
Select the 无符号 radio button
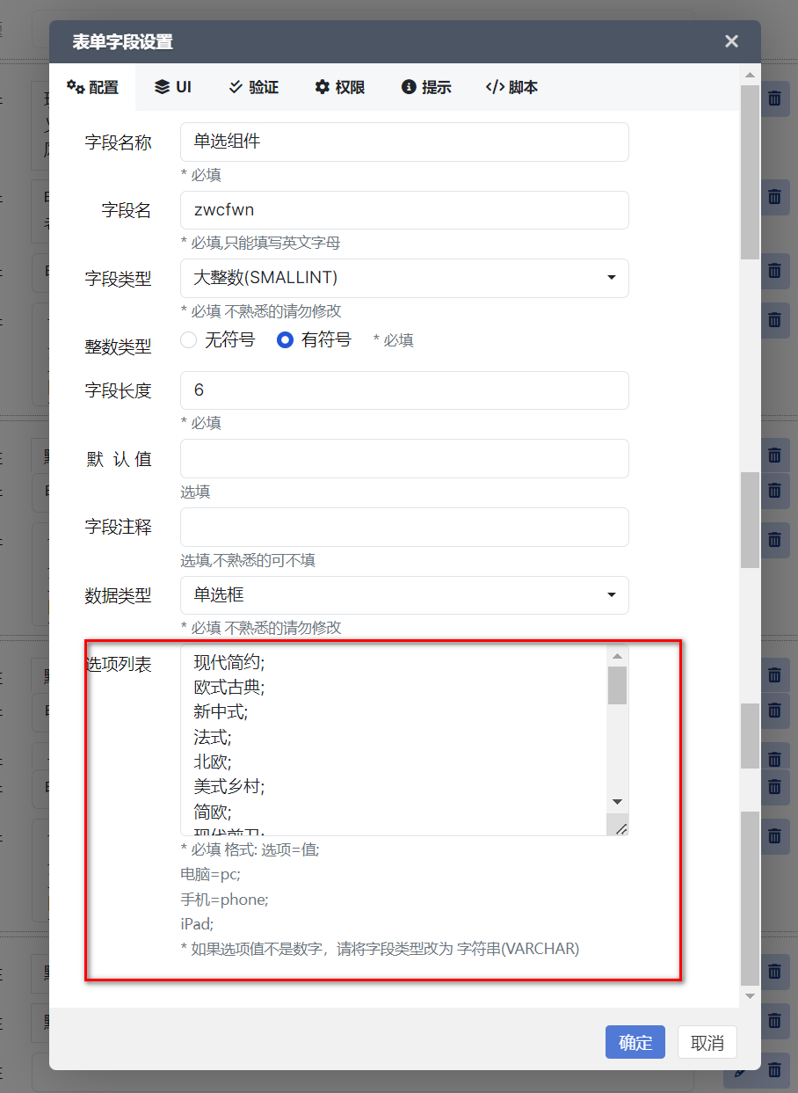click(188, 340)
